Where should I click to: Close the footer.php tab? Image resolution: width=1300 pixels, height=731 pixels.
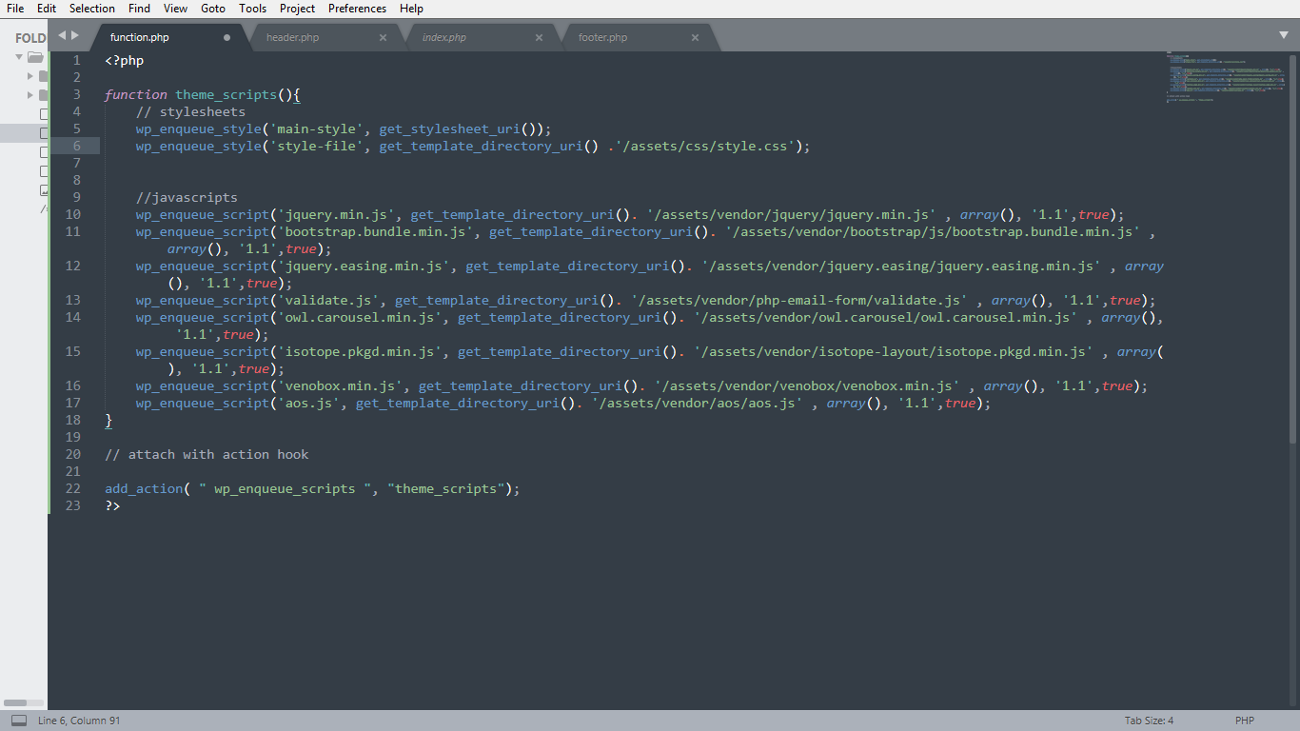(x=695, y=37)
